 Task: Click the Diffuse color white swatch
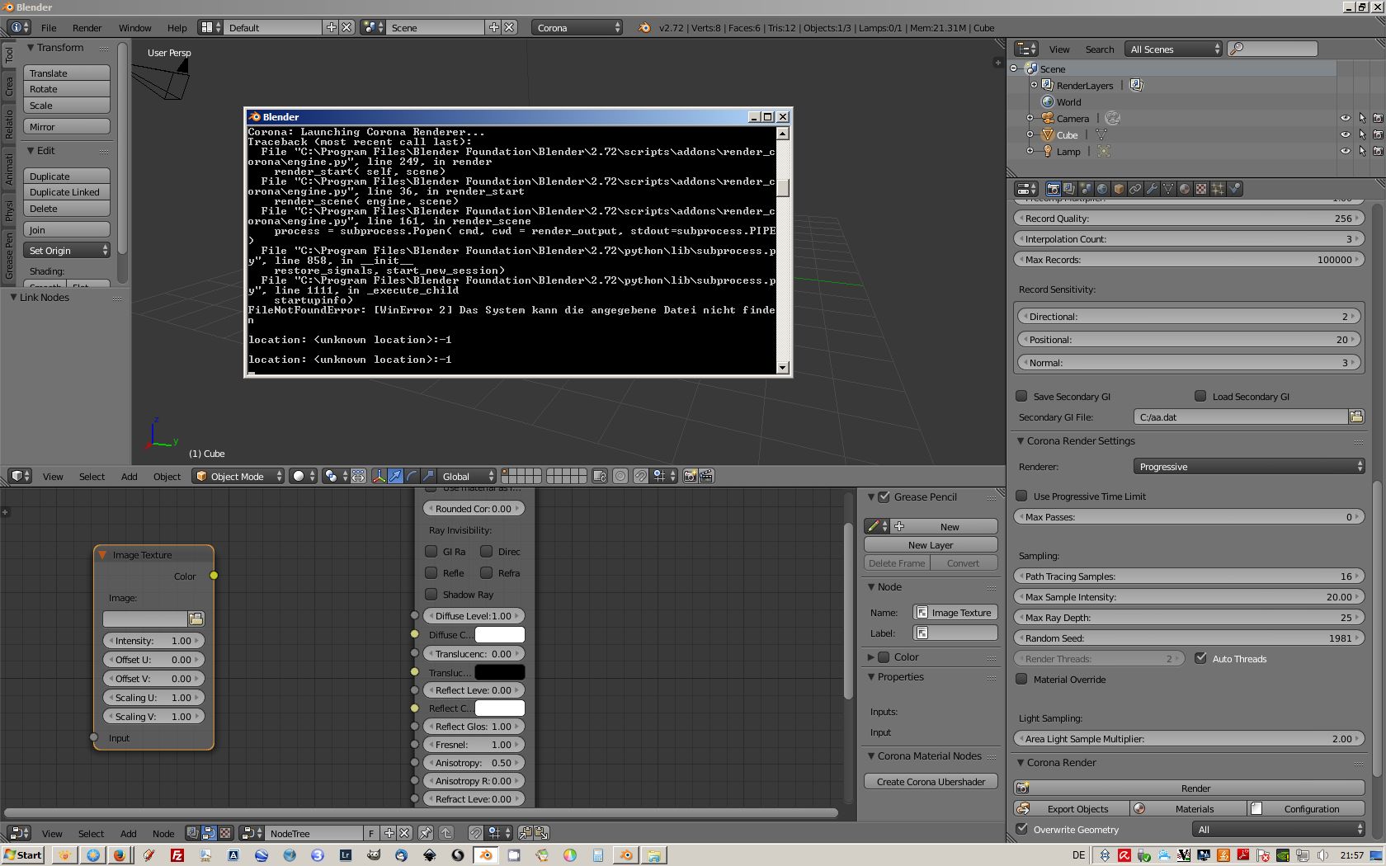[499, 634]
